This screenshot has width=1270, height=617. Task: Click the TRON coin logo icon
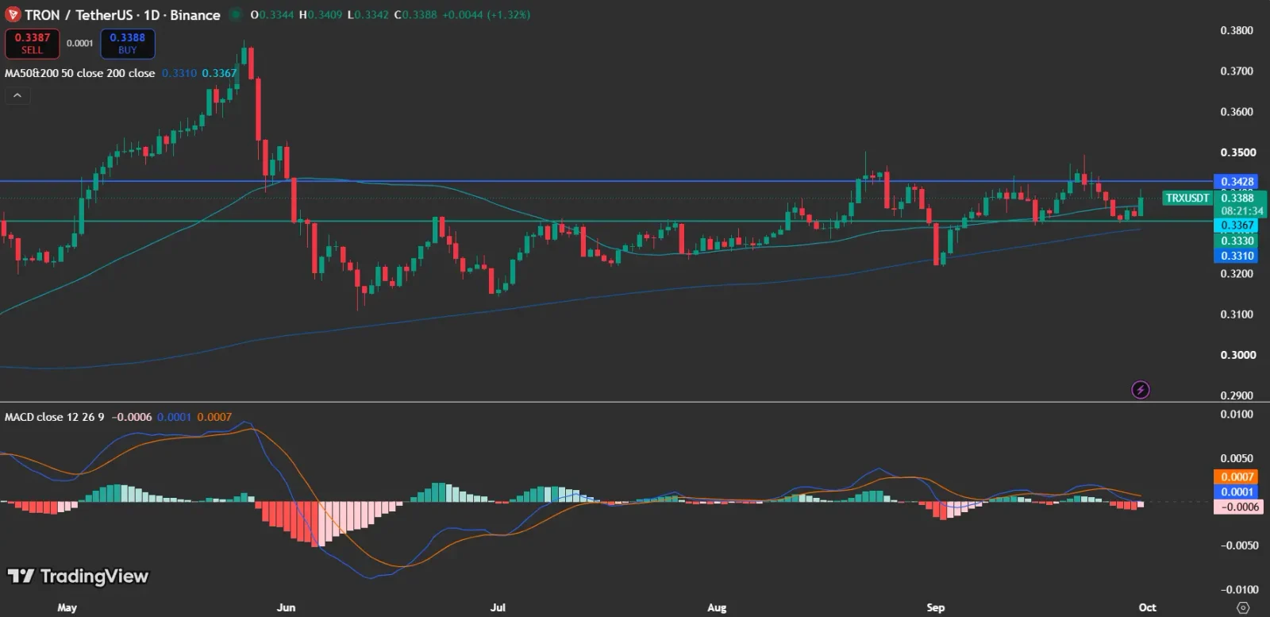(x=12, y=14)
